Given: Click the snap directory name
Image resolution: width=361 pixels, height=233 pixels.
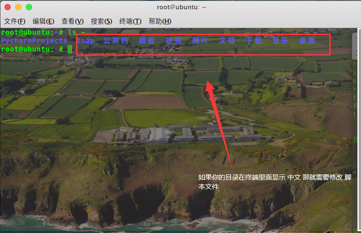Looking at the screenshot, I should (x=85, y=41).
